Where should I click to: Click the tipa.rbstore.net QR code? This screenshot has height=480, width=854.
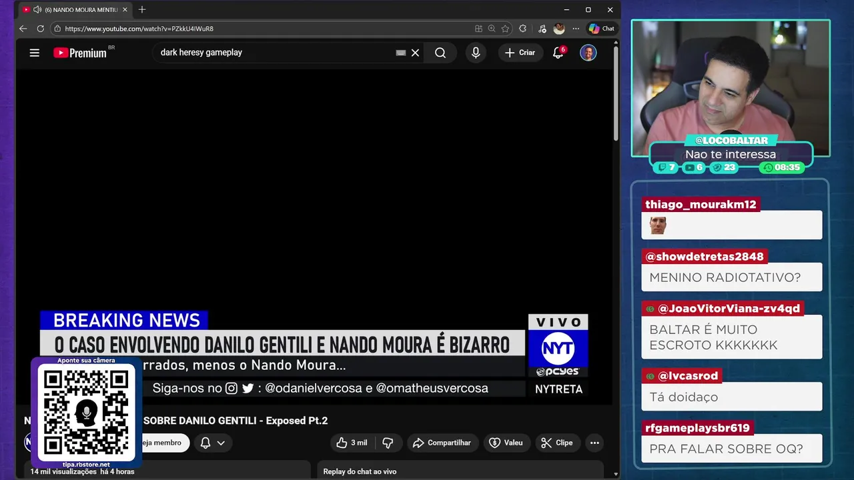click(x=86, y=413)
